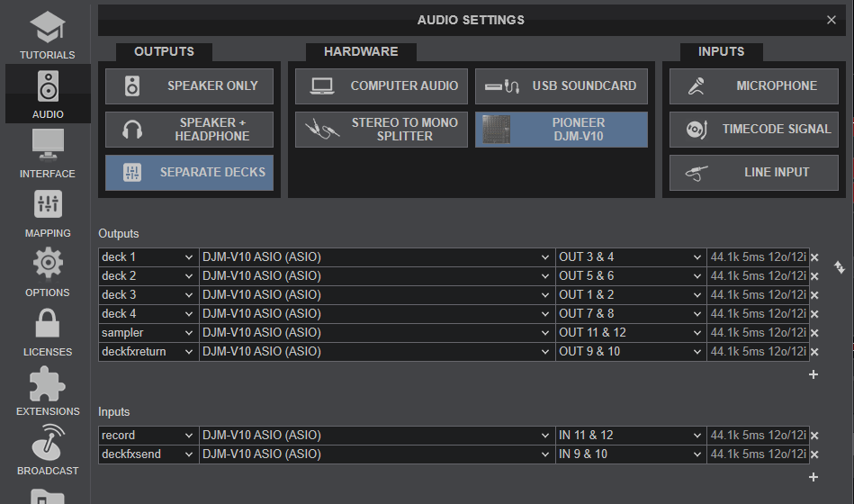854x504 pixels.
Task: Select Speaker + Headphone output mode
Action: click(x=189, y=130)
